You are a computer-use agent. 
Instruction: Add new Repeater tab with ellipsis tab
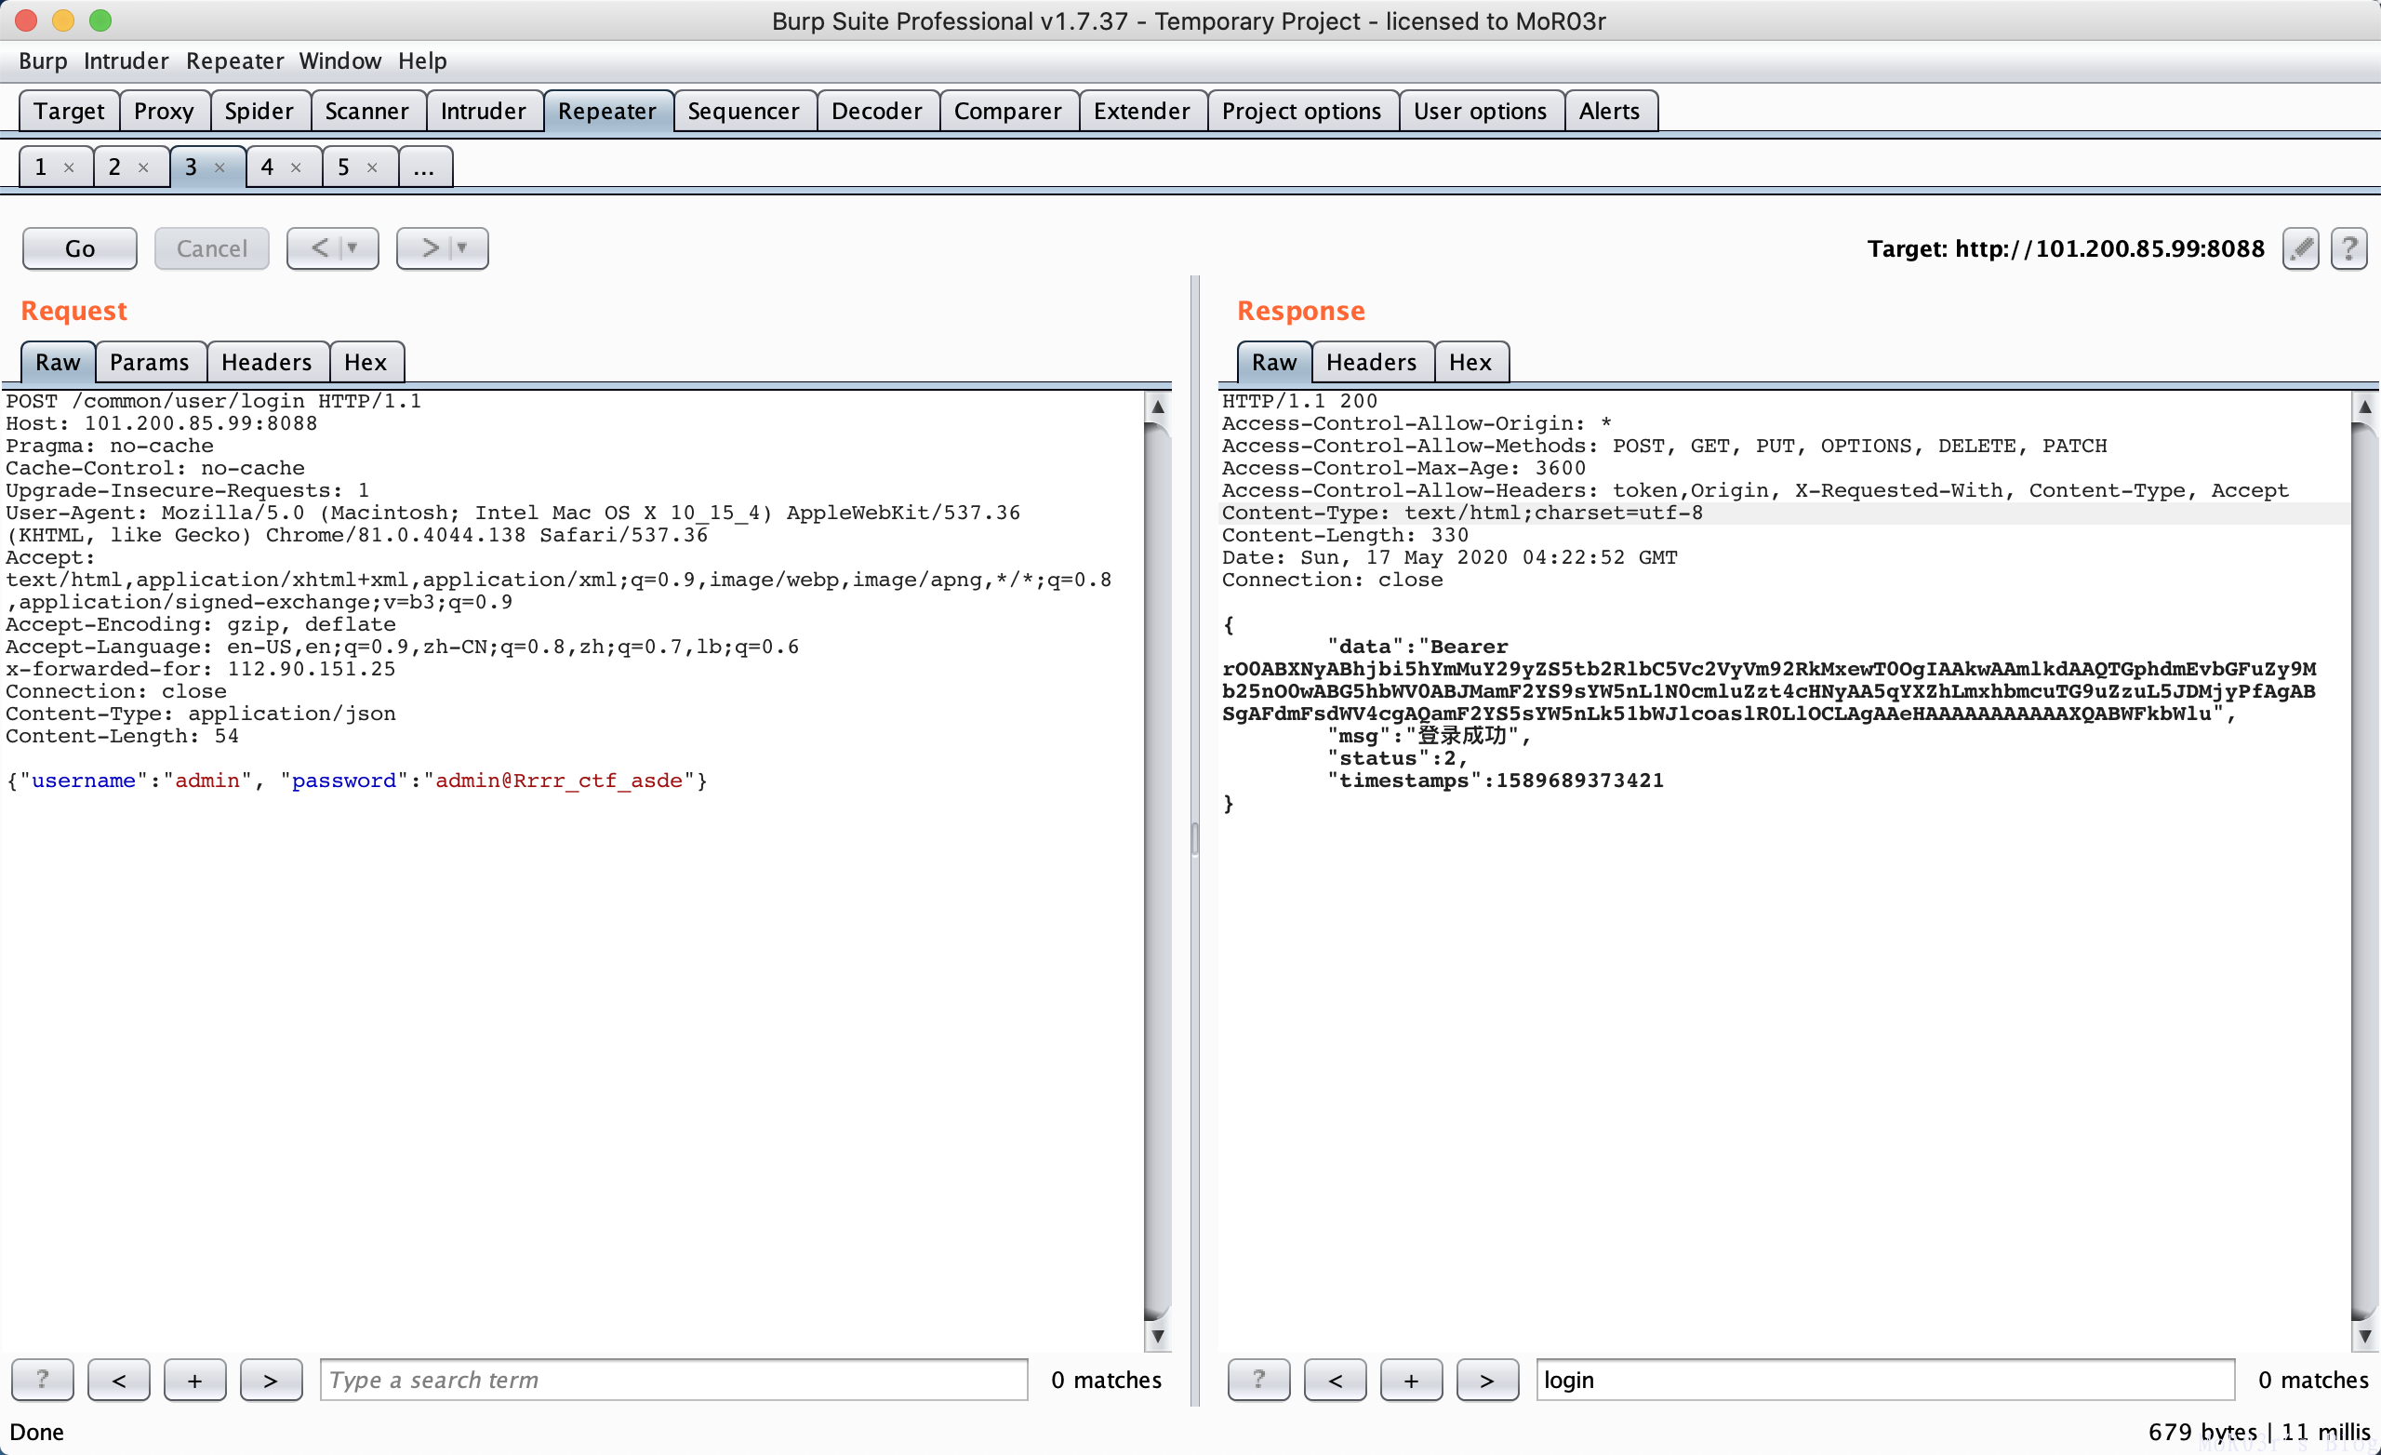pos(424,167)
